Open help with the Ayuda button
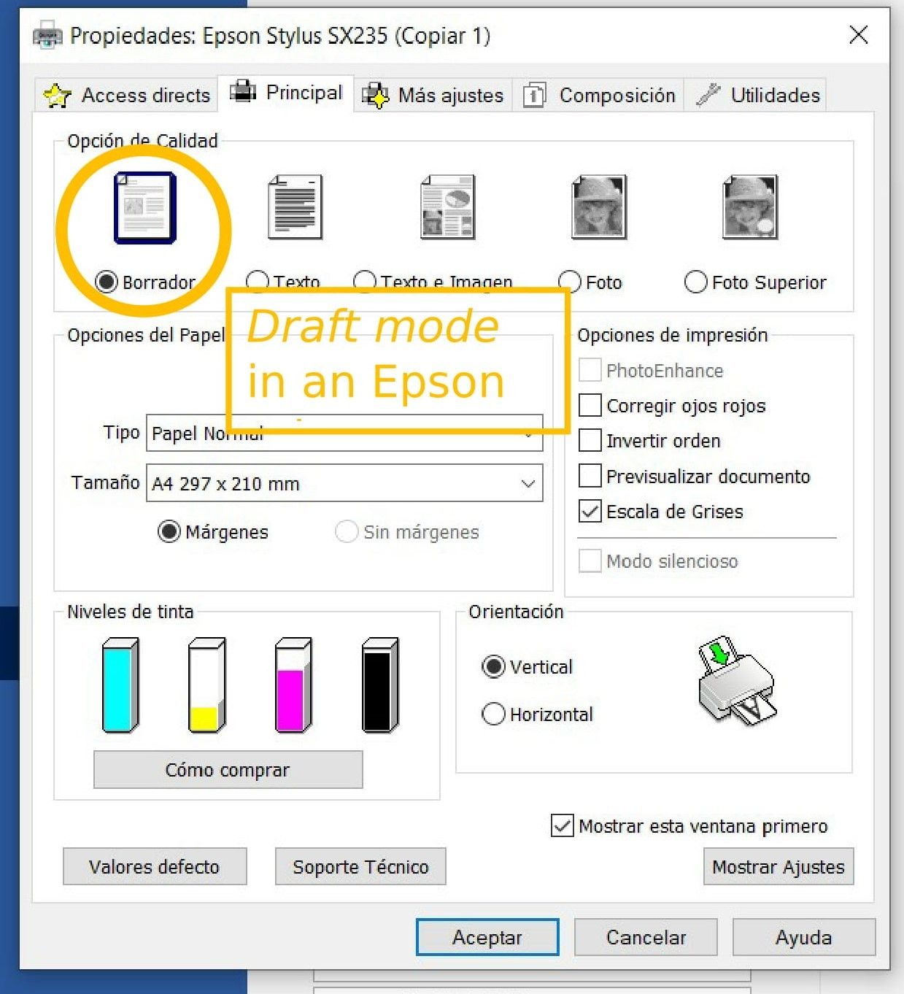Viewport: 904px width, 994px height. [804, 937]
